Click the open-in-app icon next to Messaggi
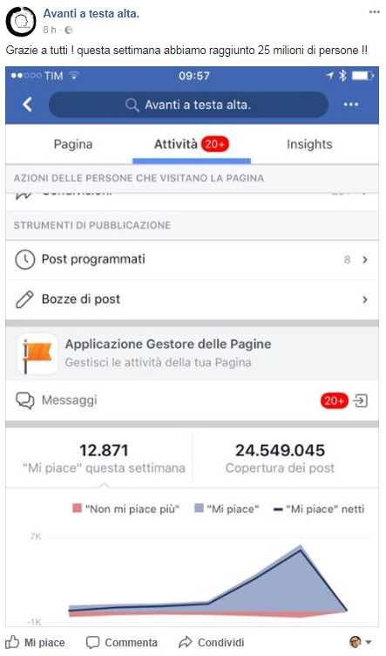Image resolution: width=386 pixels, height=656 pixels. [x=360, y=400]
